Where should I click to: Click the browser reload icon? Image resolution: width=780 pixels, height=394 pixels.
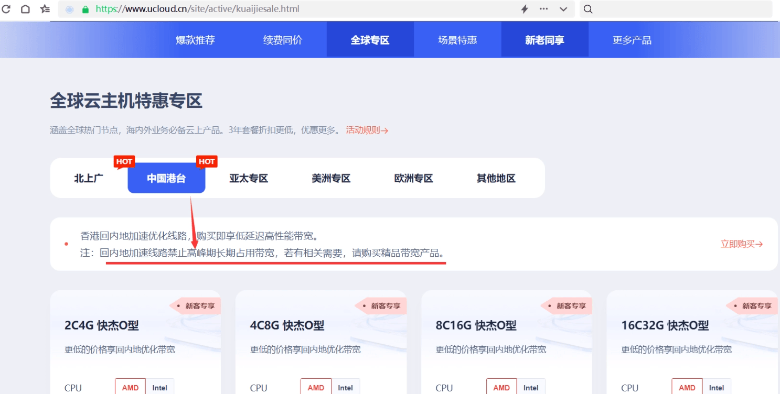(x=7, y=9)
